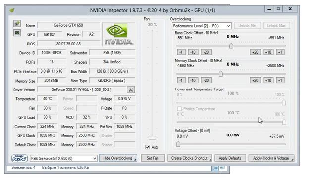This screenshot has height=178, width=317.
Task: Click the PayPal Donate icon
Action: point(19,158)
